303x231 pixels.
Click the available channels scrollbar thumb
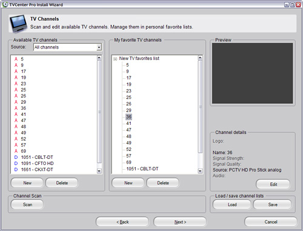[99, 112]
